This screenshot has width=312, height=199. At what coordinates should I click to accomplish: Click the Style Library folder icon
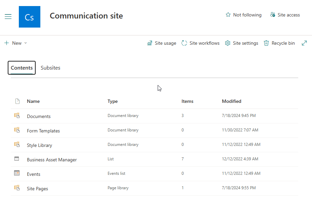tap(17, 144)
